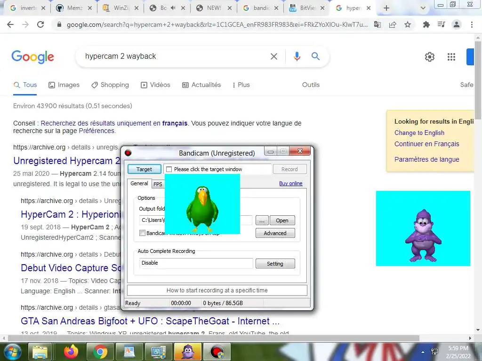The image size is (482, 361).
Task: Open the extensions puzzle icon
Action: 426,24
